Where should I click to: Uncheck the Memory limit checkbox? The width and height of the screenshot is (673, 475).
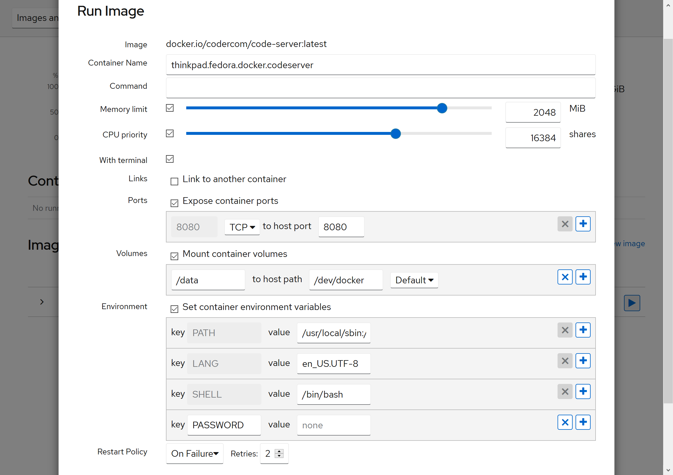(169, 108)
